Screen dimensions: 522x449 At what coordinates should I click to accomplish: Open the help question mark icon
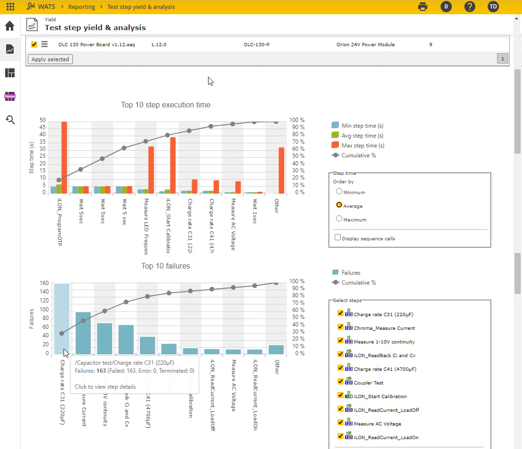click(x=469, y=7)
